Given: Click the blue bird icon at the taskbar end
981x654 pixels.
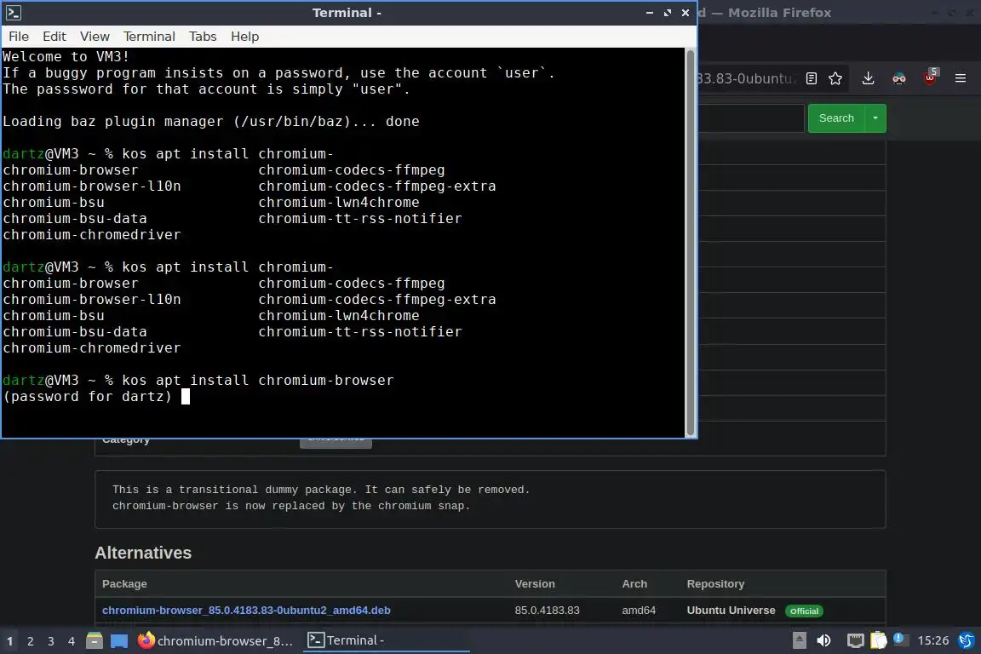Looking at the screenshot, I should 966,640.
